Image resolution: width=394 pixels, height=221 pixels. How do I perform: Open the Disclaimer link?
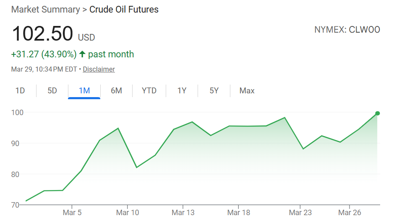pos(99,69)
